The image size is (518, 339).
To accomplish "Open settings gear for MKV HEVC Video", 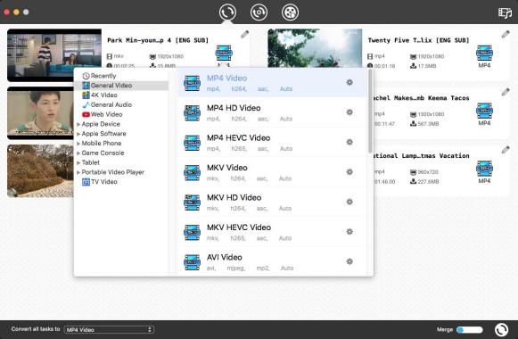I will pyautogui.click(x=349, y=232).
